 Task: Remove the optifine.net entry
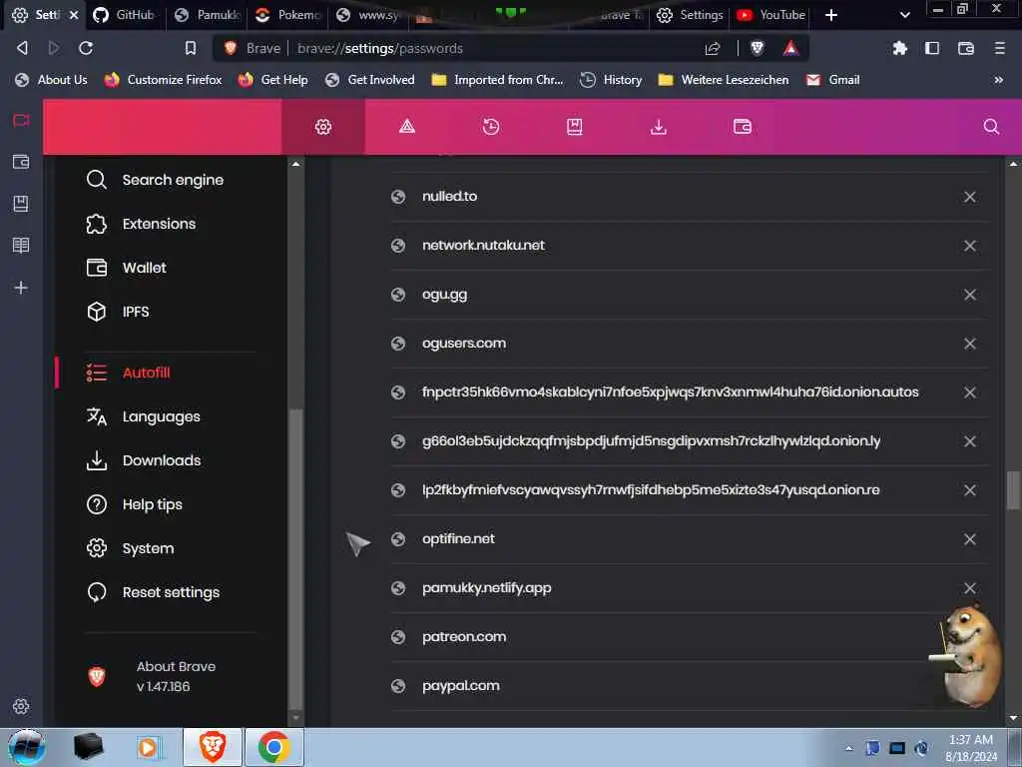[x=970, y=539]
